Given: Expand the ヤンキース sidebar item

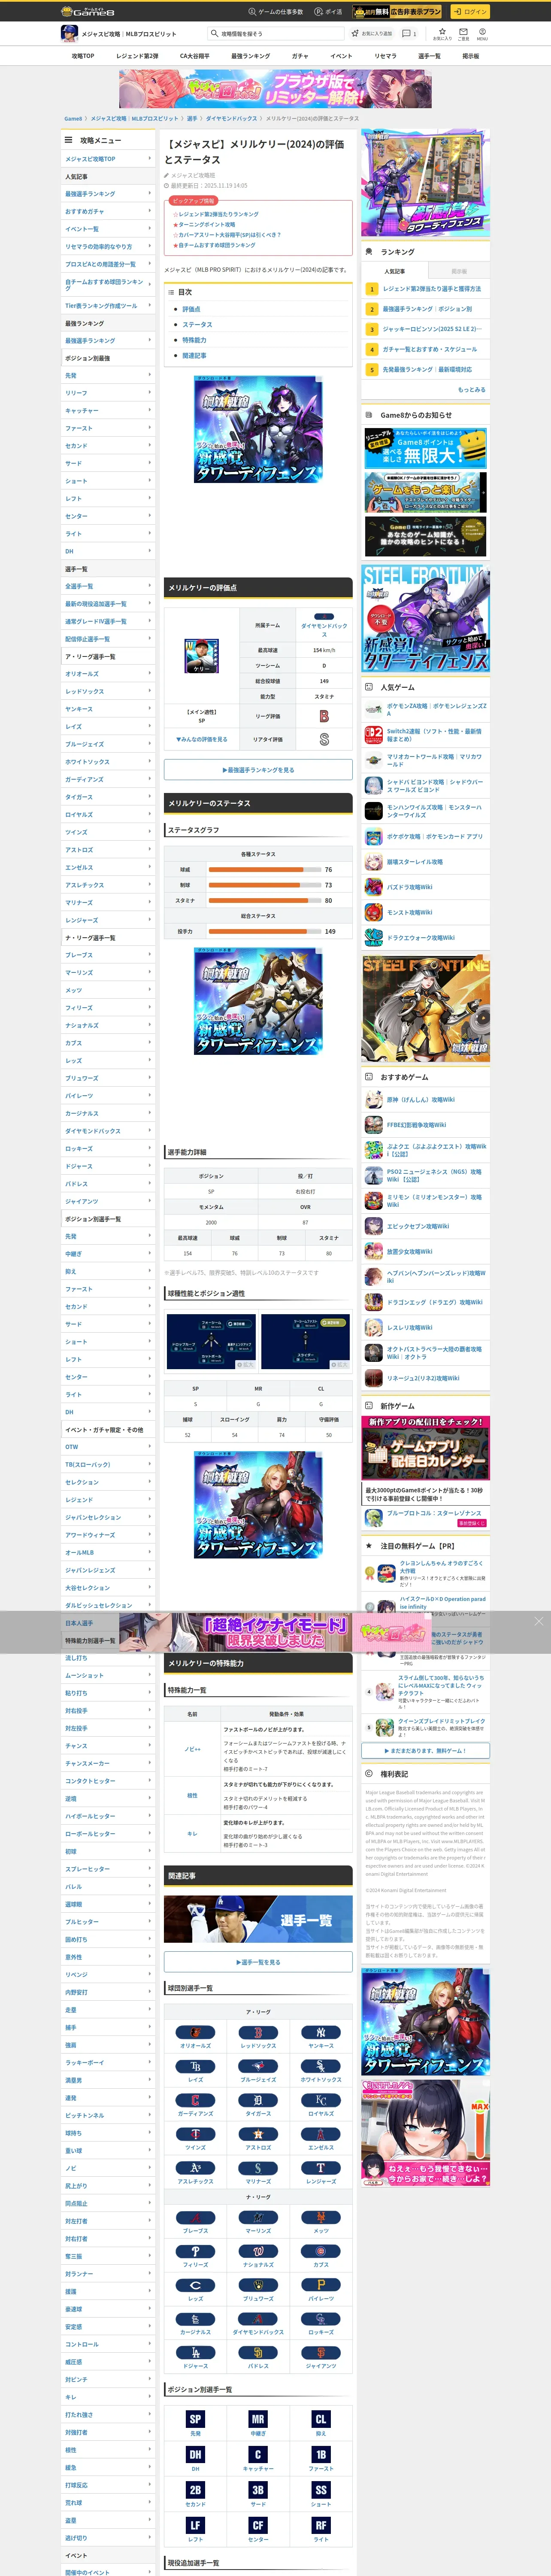Looking at the screenshot, I should (x=109, y=709).
